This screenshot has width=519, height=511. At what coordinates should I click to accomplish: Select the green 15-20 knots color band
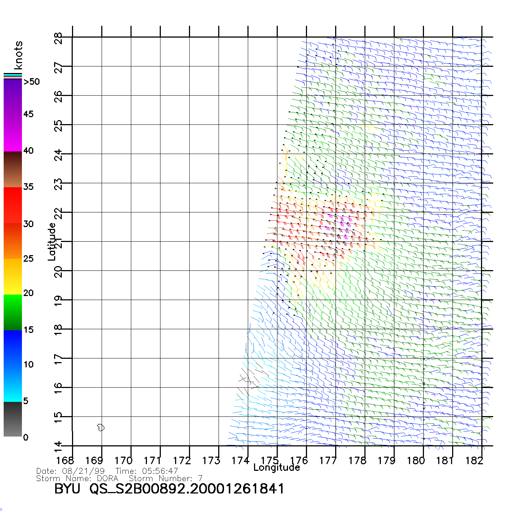pos(13,312)
